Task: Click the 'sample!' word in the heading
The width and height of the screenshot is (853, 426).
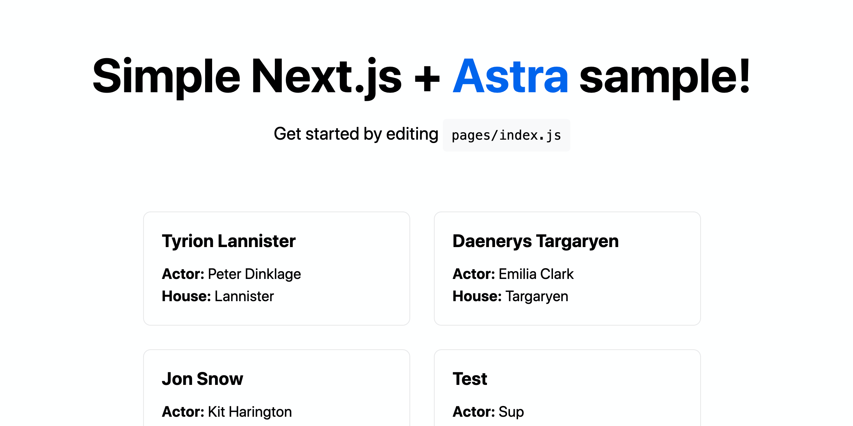Action: click(665, 76)
